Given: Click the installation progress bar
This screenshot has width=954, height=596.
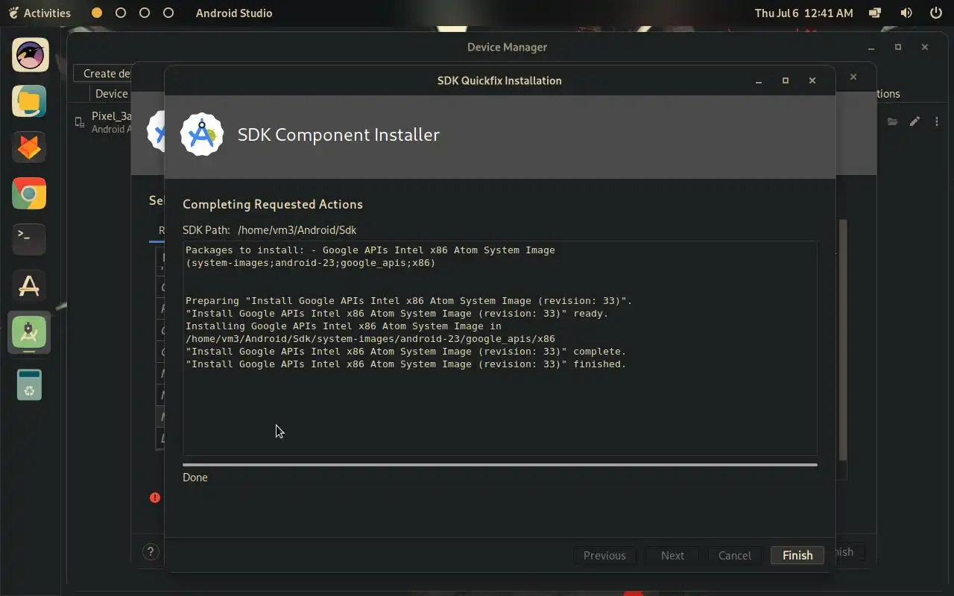Looking at the screenshot, I should 500,465.
